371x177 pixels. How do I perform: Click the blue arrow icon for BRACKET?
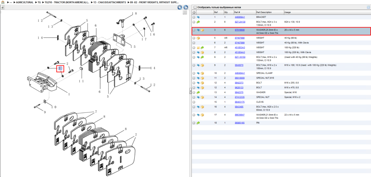(x=198, y=17)
